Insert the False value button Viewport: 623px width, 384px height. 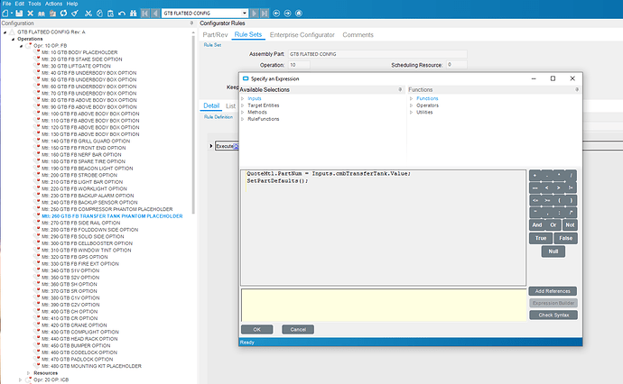pos(566,237)
